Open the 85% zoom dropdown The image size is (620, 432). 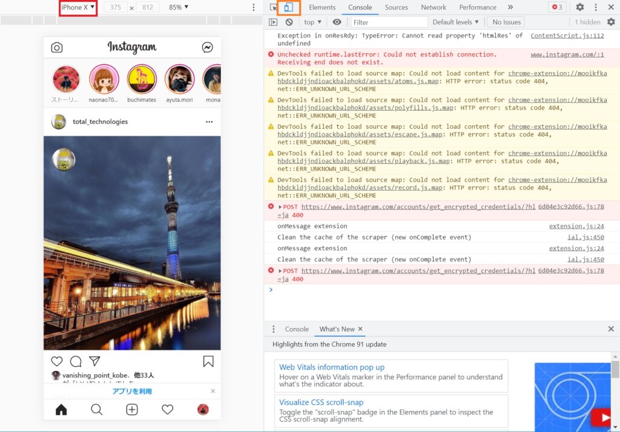click(179, 7)
